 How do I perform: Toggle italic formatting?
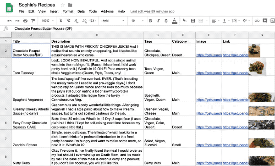point(159,21)
